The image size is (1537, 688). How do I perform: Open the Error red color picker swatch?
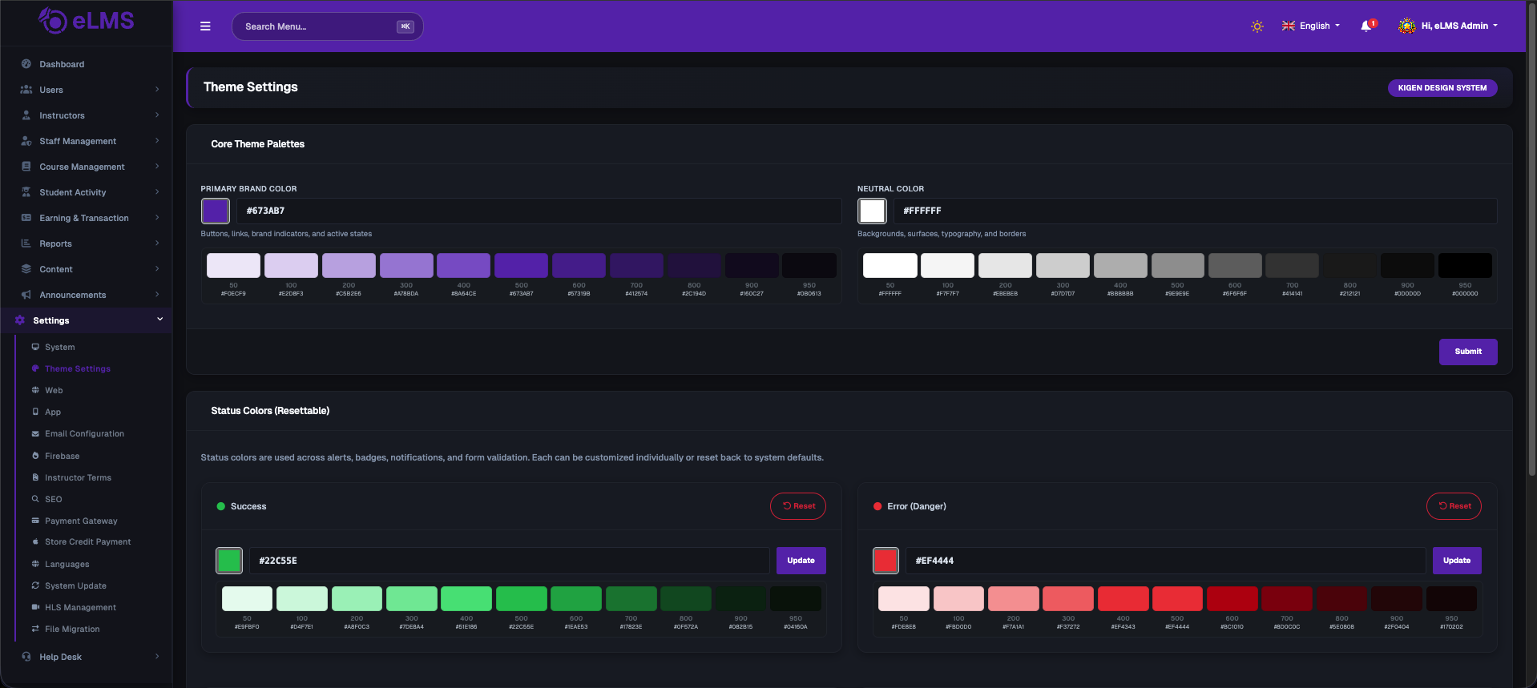pos(885,561)
